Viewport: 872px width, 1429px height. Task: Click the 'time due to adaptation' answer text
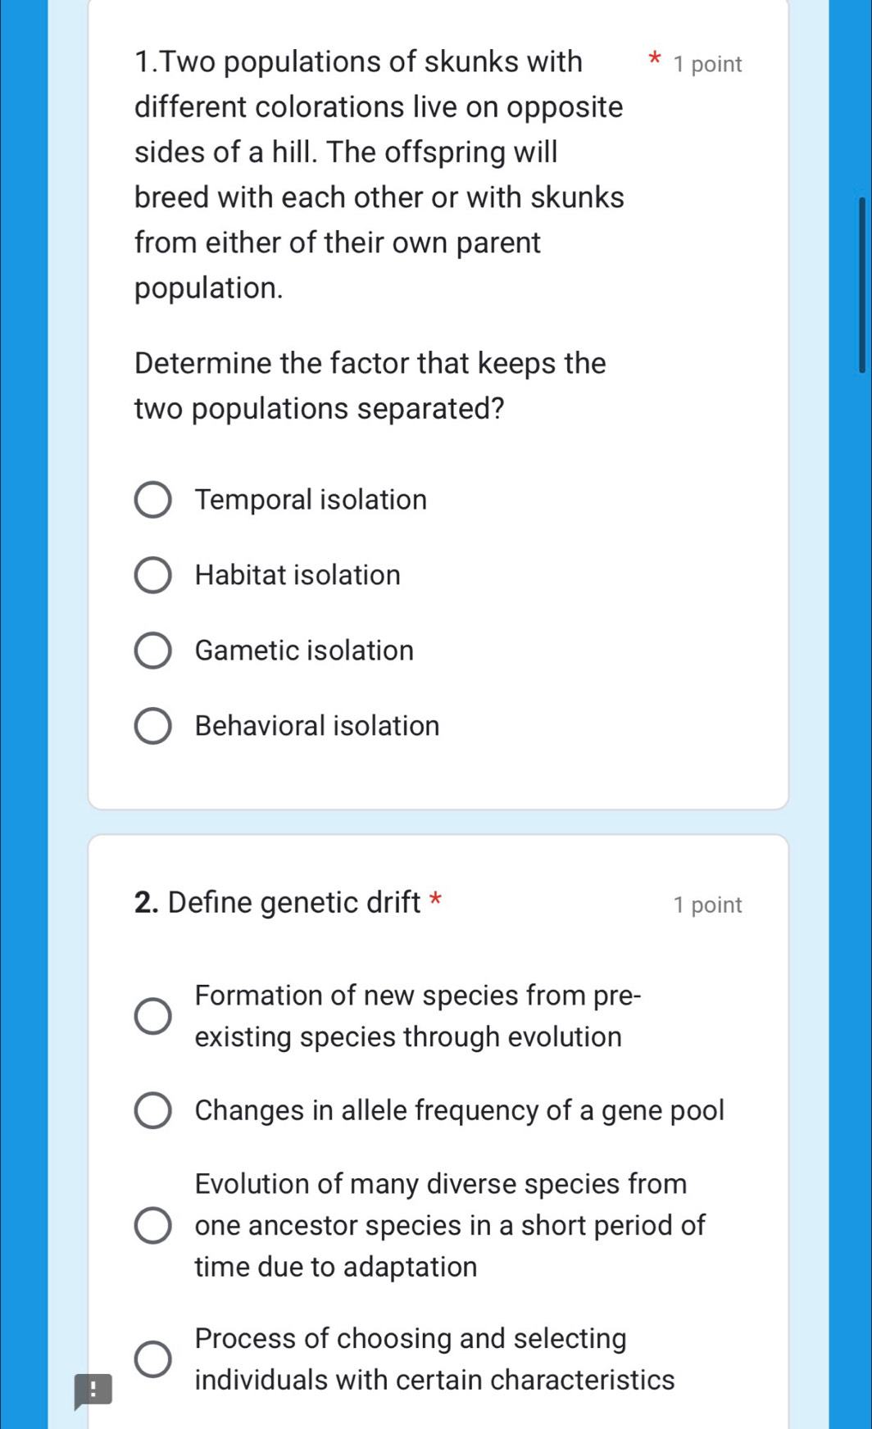pos(336,1267)
